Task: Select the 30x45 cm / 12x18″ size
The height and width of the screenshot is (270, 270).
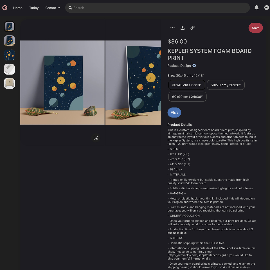Action: click(187, 85)
